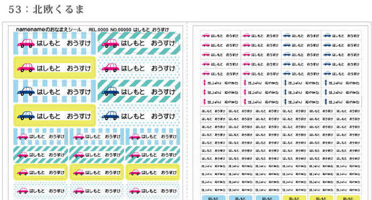The image size is (372, 200).
Task: Click the last small teal striped pink car label
Action: [153, 155]
